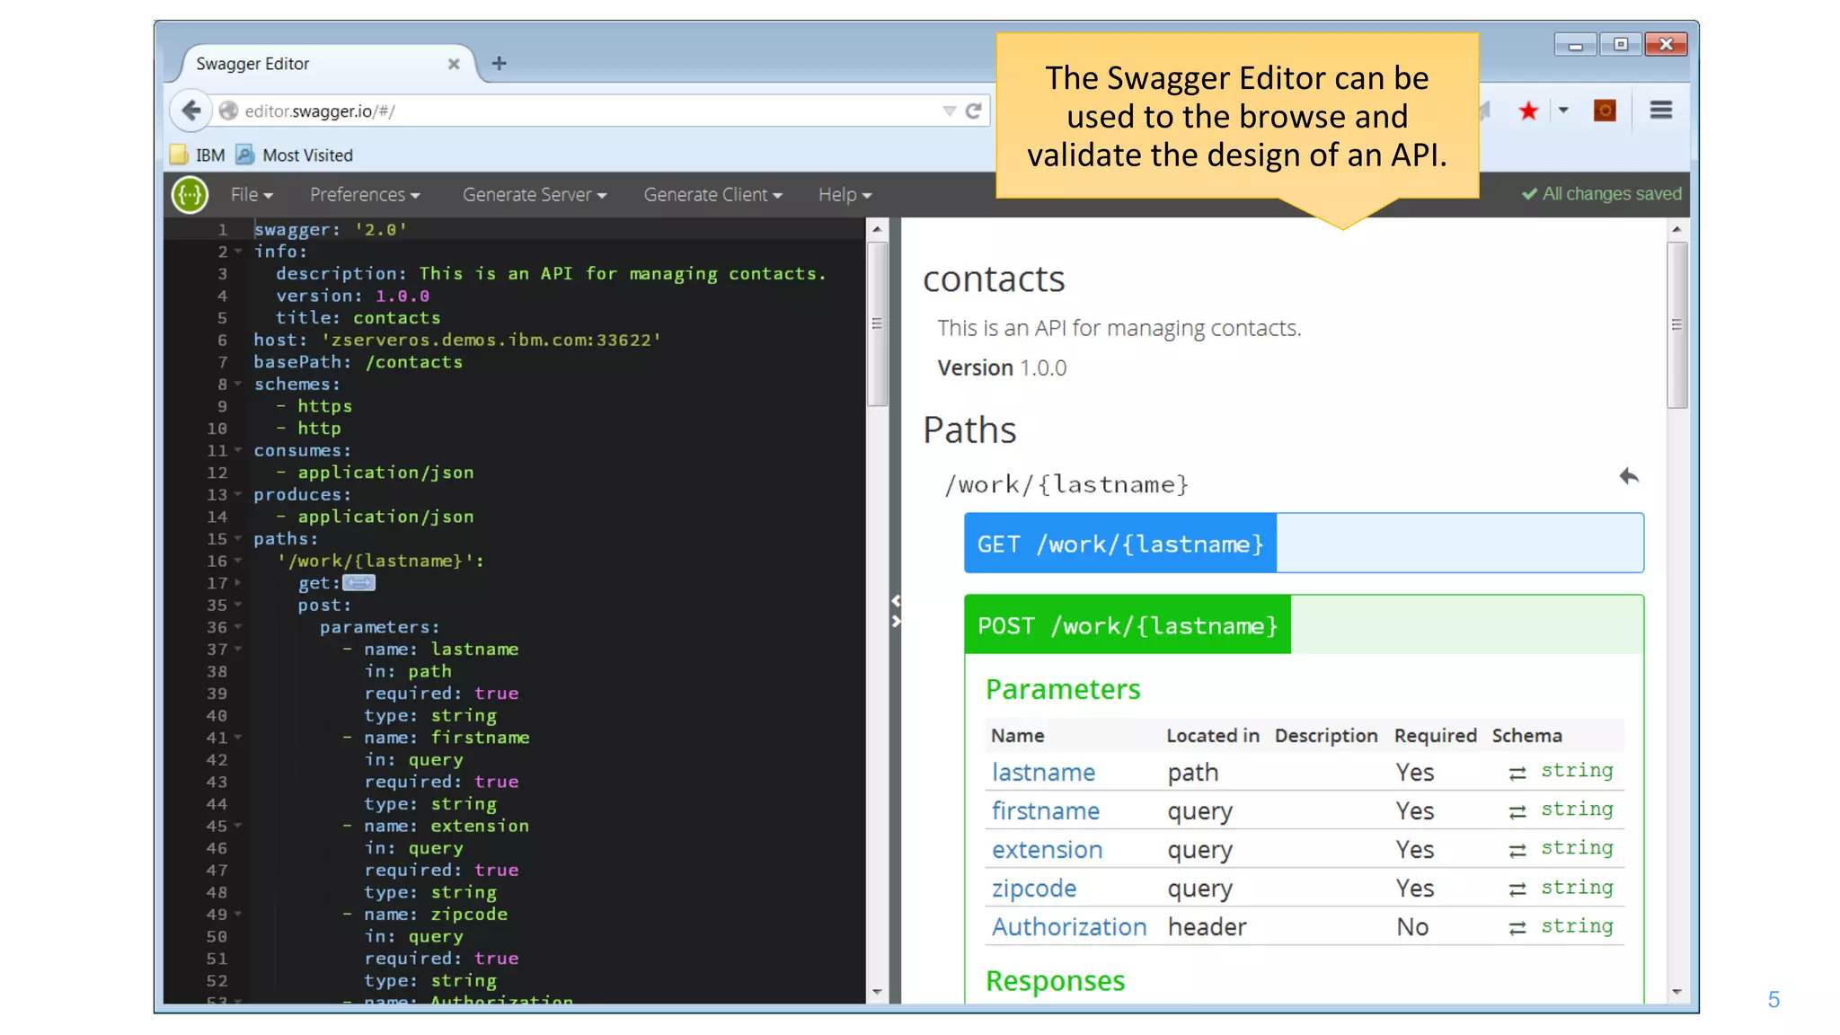1840x1035 pixels.
Task: Collapse the produces block at line 13
Action: click(x=238, y=494)
